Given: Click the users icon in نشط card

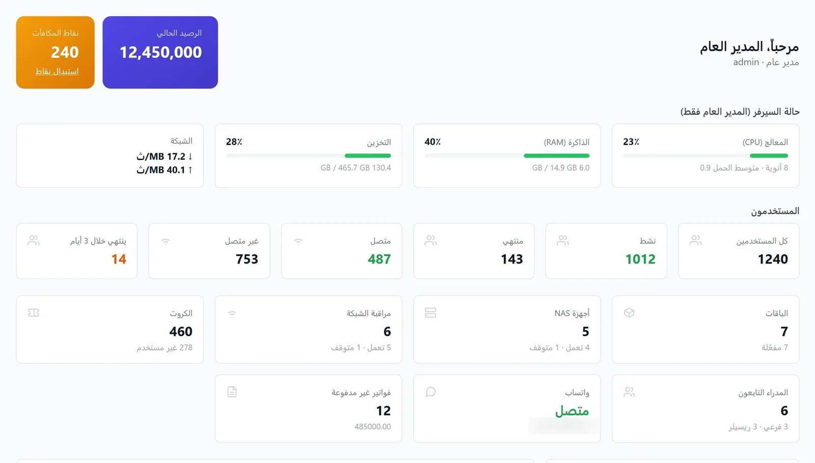Looking at the screenshot, I should pos(563,240).
